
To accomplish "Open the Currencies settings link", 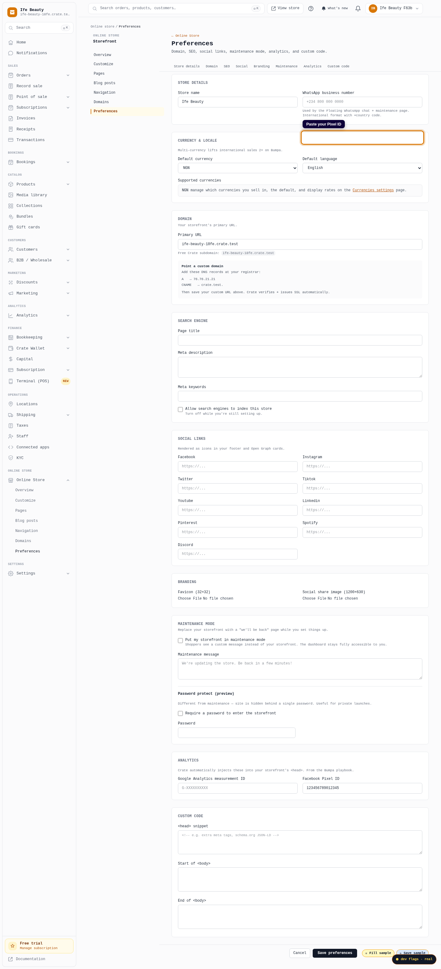I will pos(373,190).
